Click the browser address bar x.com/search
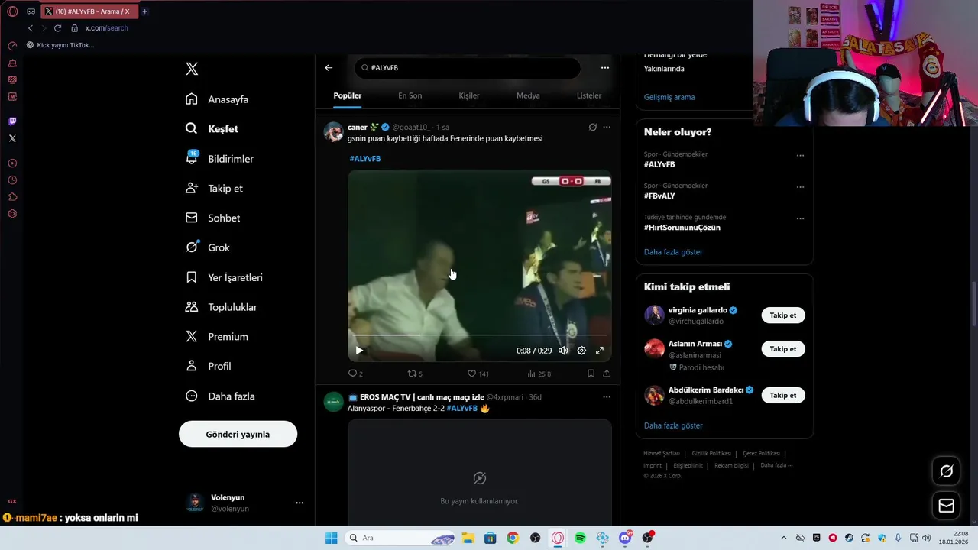Viewport: 978px width, 550px height. [x=106, y=28]
